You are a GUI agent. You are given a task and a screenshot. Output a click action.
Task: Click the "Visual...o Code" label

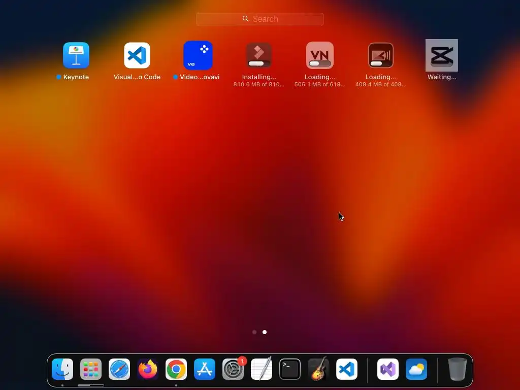(137, 77)
